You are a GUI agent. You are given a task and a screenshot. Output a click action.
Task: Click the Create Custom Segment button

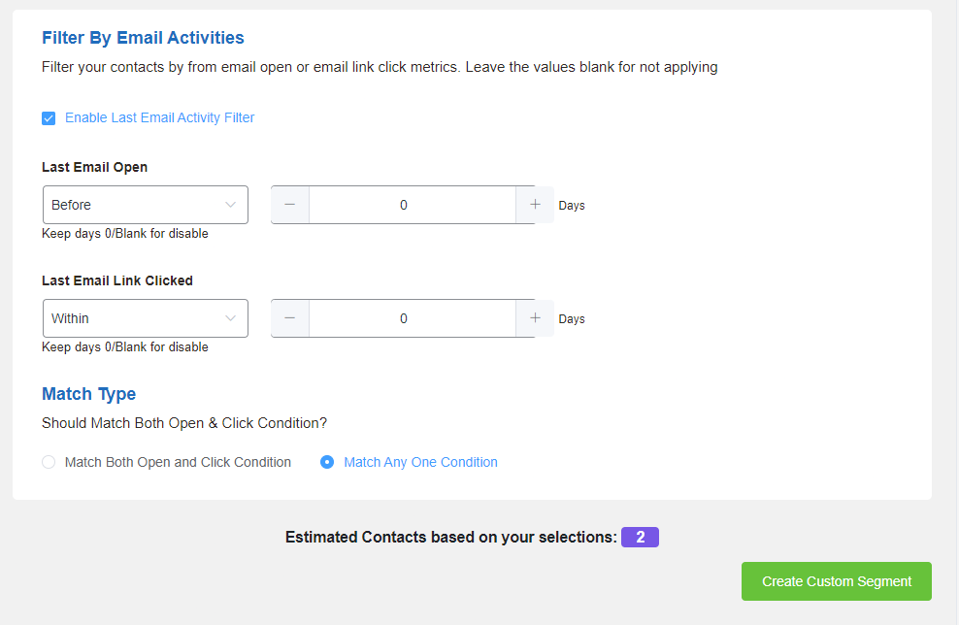click(x=836, y=581)
